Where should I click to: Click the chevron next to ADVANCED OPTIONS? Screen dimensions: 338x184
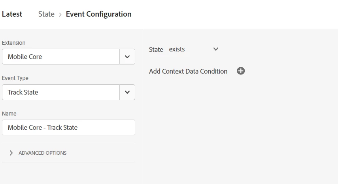pos(11,153)
